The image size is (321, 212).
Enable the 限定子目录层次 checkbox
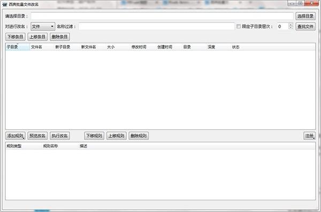click(238, 26)
